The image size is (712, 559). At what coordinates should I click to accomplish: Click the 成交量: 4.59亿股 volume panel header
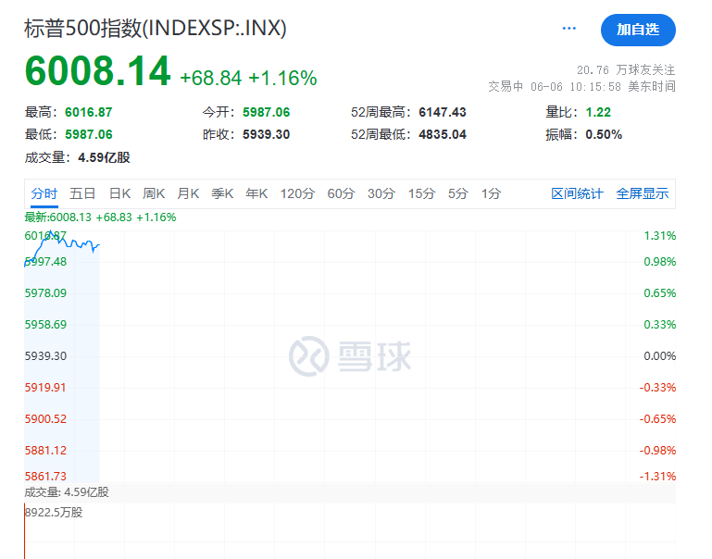tap(67, 491)
